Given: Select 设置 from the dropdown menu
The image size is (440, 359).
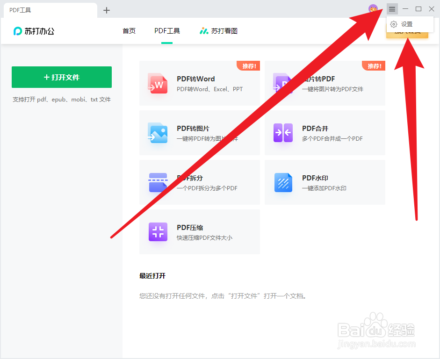Looking at the screenshot, I should click(410, 24).
